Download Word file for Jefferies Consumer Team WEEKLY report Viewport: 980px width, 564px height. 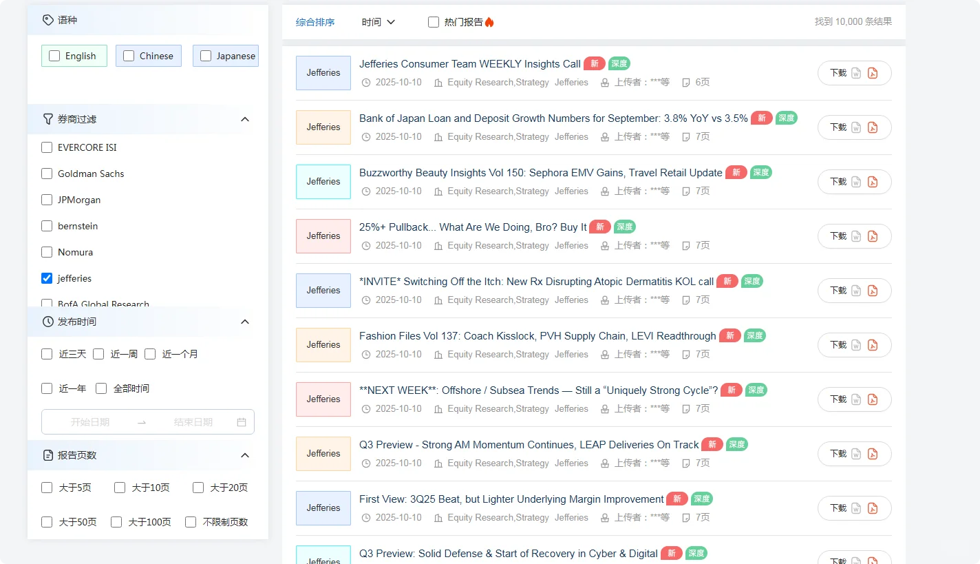[856, 73]
